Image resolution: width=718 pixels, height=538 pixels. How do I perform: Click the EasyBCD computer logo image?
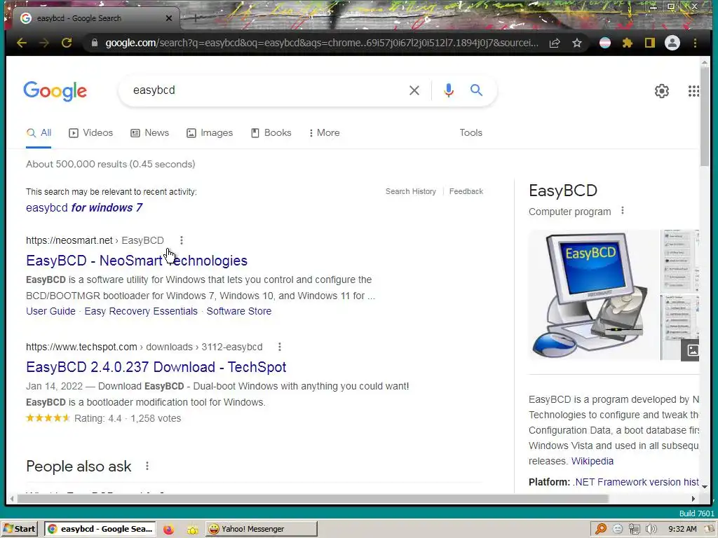coord(593,295)
